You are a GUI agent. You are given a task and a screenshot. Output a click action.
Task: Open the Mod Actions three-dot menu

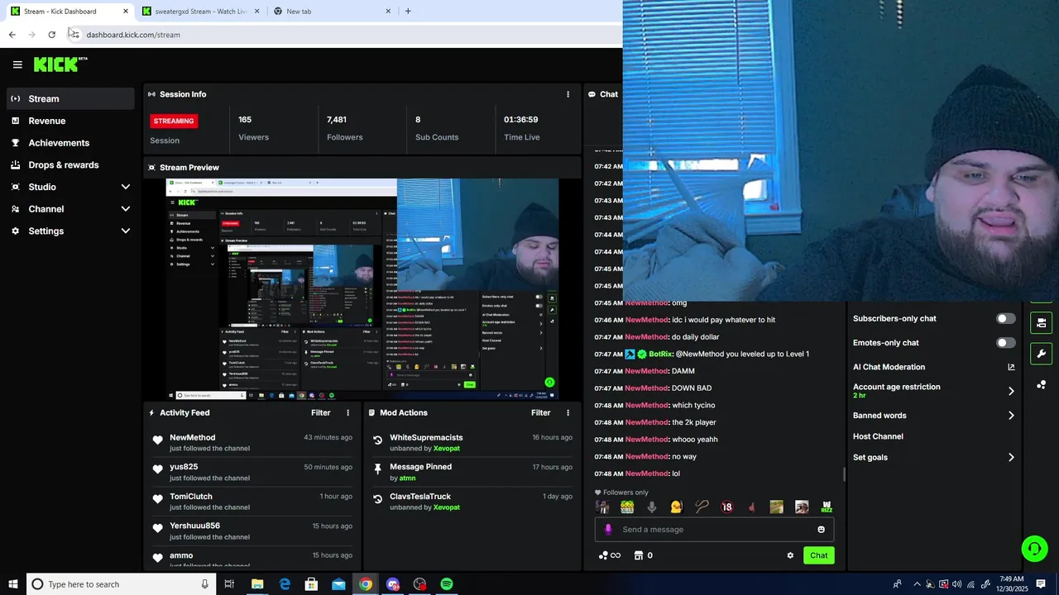[568, 412]
